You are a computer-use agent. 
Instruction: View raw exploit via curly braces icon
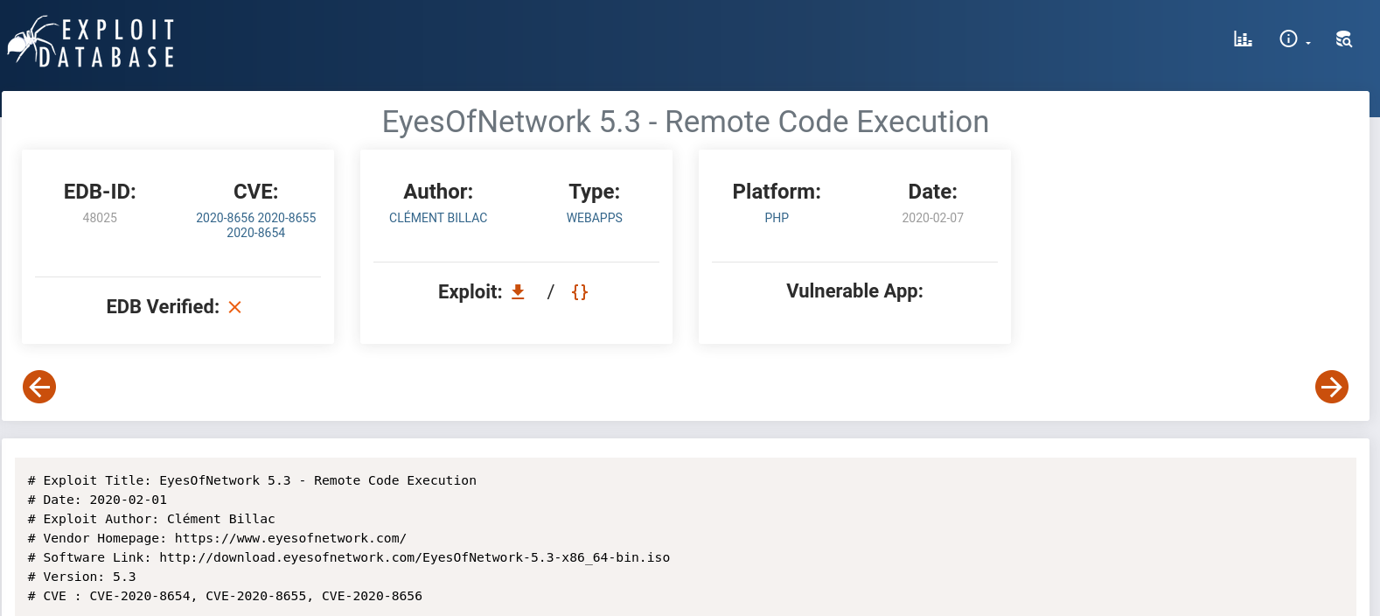click(x=580, y=292)
